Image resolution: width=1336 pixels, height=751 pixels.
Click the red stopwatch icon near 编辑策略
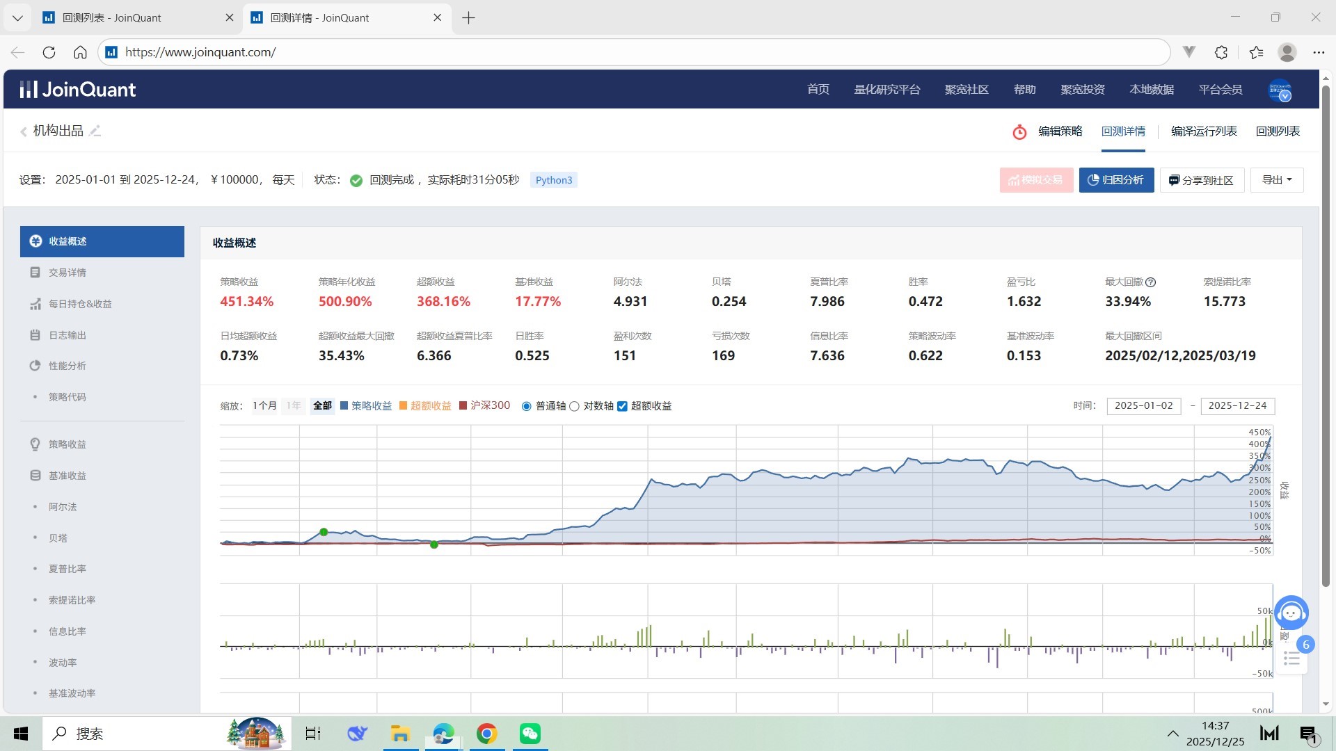1019,132
